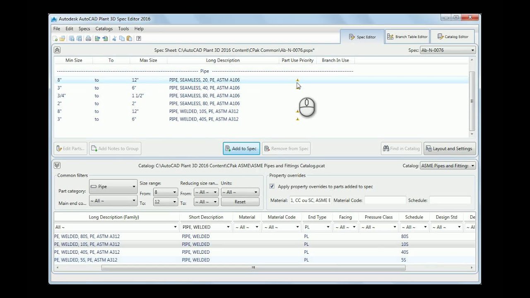Click the Help question mark icon
The width and height of the screenshot is (530, 298).
coord(139,38)
